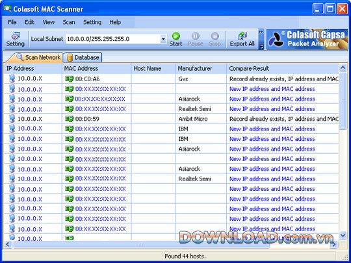The width and height of the screenshot is (351, 263).
Task: Click the horizontal scrollbar left arrow
Action: pyautogui.click(x=8, y=244)
